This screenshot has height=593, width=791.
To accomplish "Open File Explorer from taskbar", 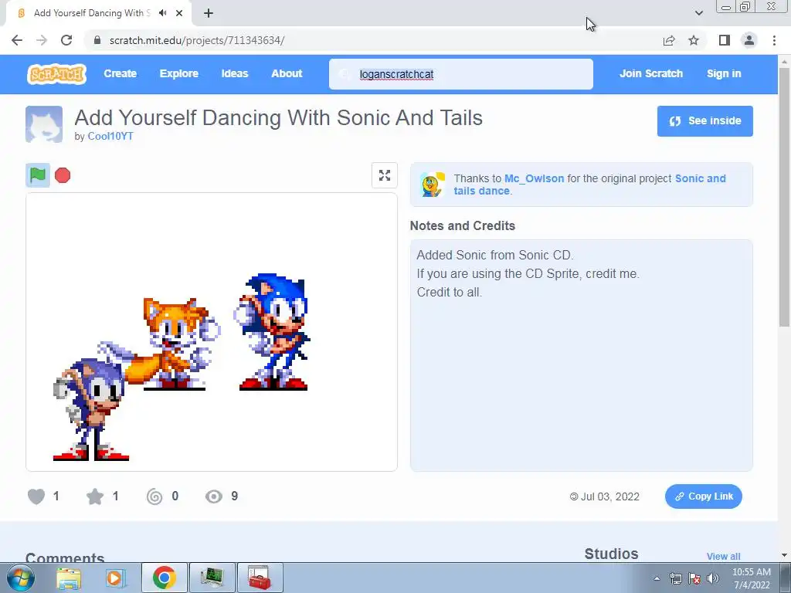I will [69, 578].
